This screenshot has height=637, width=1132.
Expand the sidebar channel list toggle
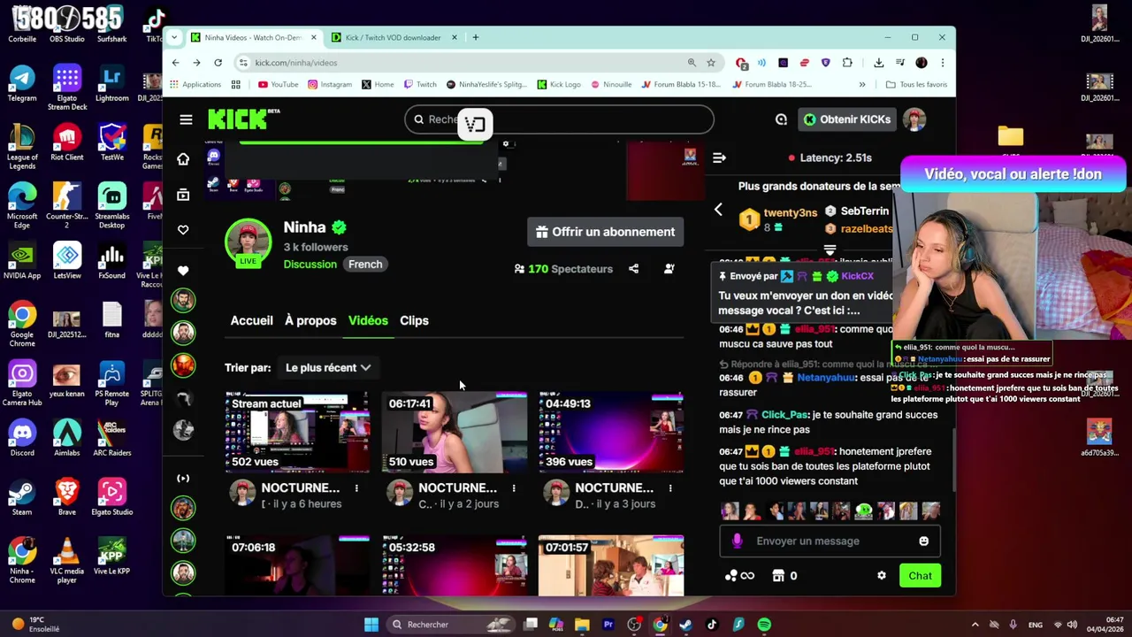point(183,479)
